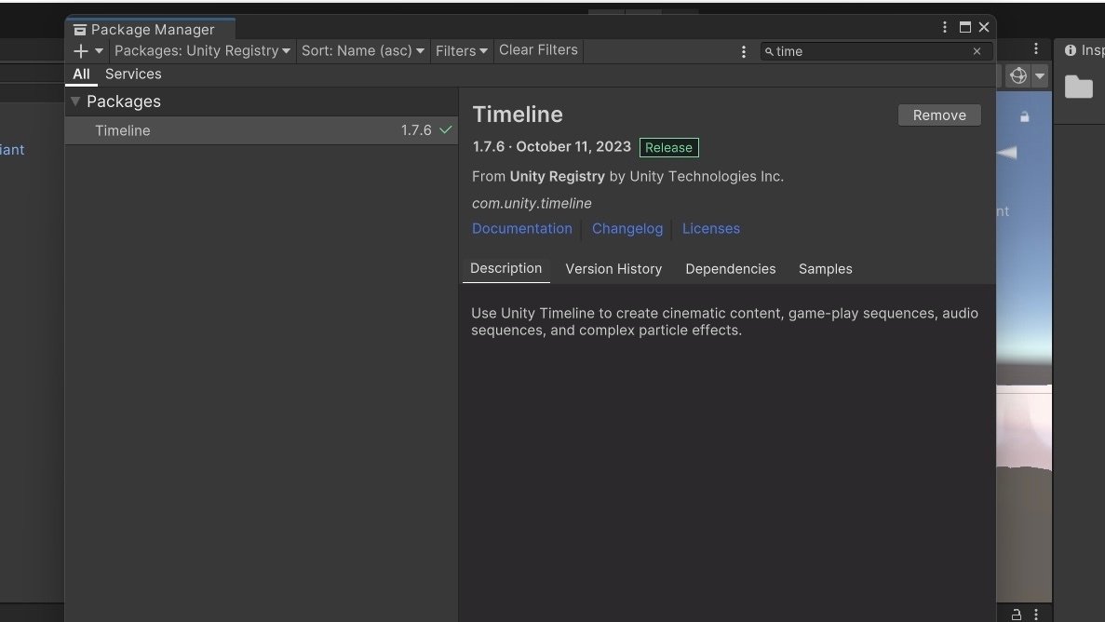This screenshot has width=1105, height=622.
Task: Open the Changelog link
Action: click(x=627, y=228)
